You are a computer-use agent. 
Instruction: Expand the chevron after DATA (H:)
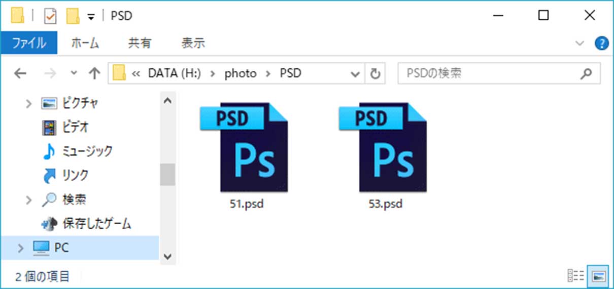pos(212,73)
